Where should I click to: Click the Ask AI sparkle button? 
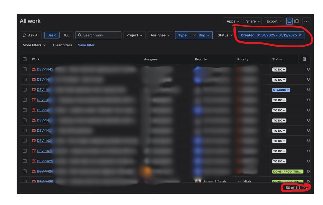coord(31,35)
